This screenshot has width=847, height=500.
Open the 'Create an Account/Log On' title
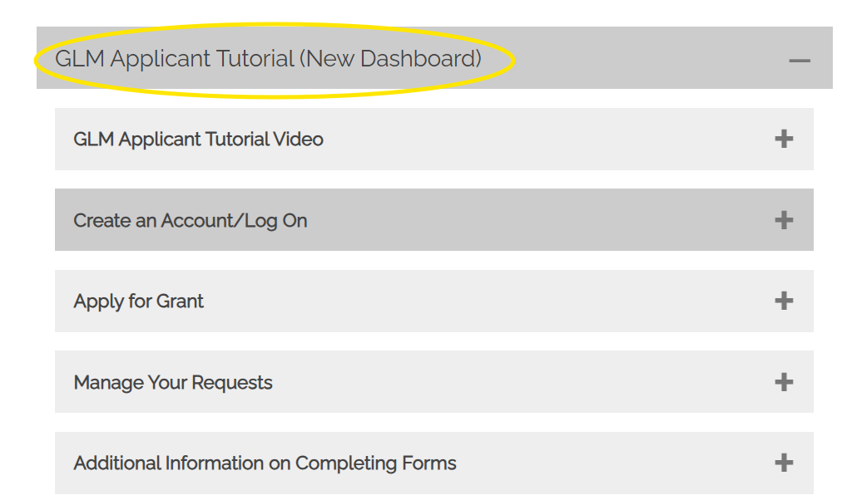coord(191,221)
